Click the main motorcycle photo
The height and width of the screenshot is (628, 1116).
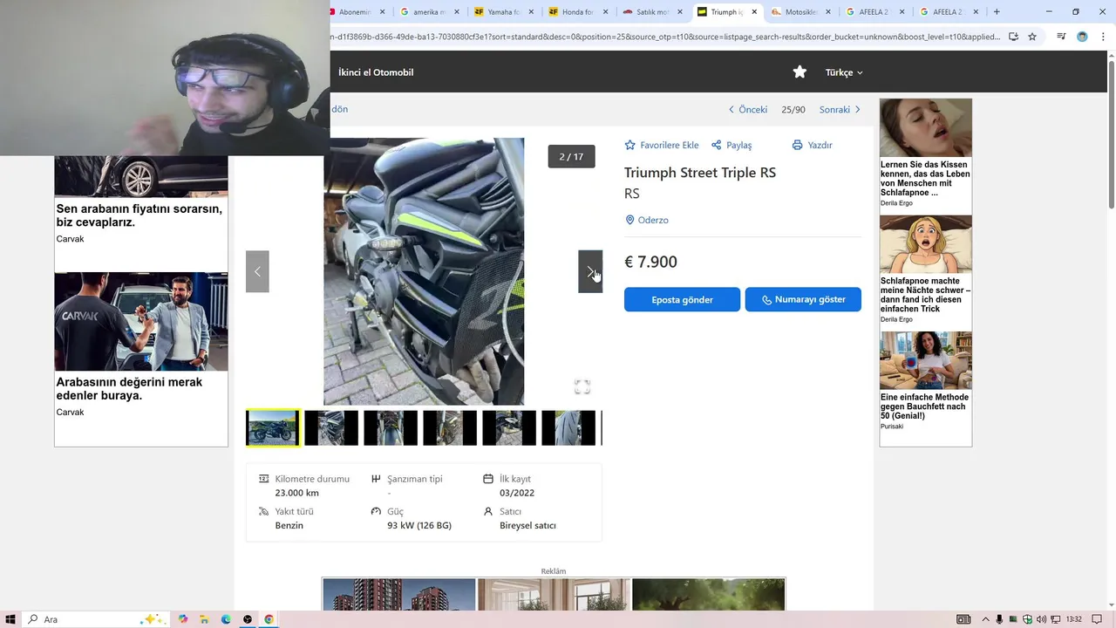424,271
